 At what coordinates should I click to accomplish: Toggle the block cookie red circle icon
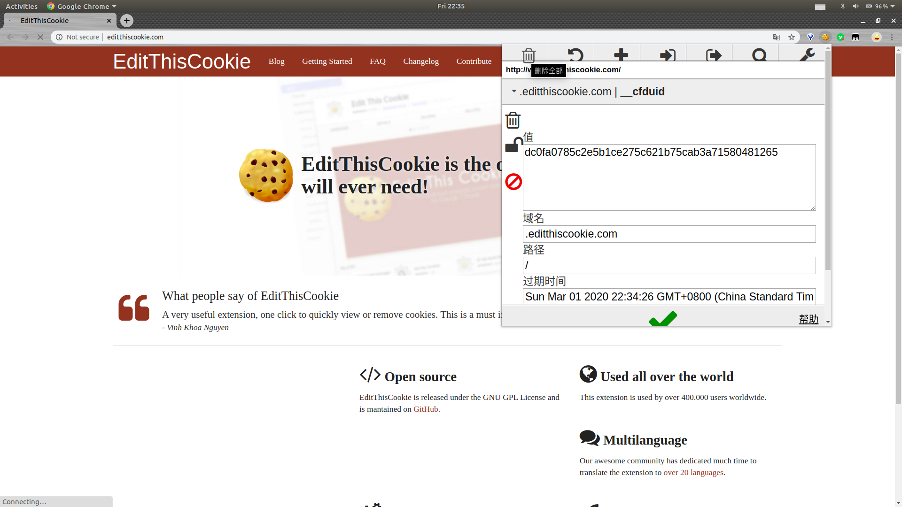click(513, 181)
